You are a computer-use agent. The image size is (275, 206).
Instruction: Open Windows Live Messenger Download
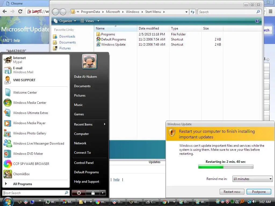point(36,144)
